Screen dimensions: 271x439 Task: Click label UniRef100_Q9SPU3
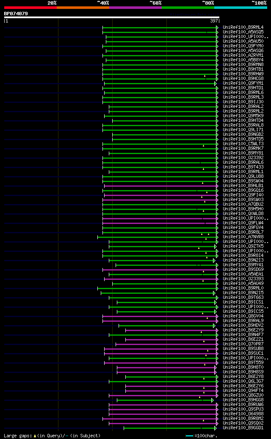pos(243,409)
